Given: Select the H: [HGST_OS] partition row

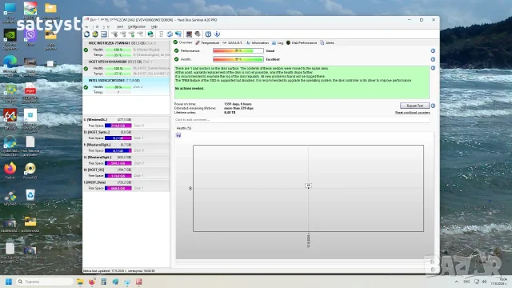Looking at the screenshot, I should tap(126, 173).
